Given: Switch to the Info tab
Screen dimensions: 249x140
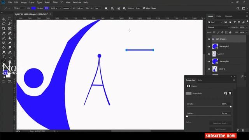Looking at the screenshot, I should click(x=200, y=80).
